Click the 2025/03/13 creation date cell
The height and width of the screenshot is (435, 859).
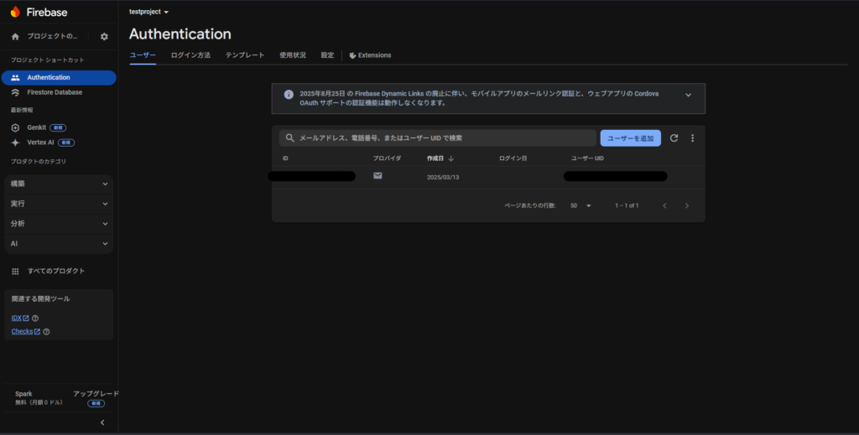443,178
